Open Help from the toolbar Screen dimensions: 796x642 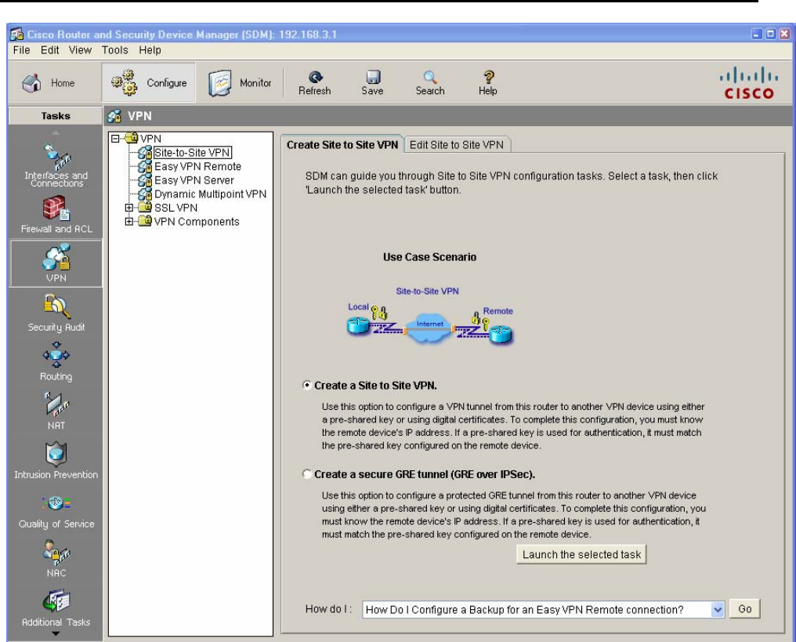pyautogui.click(x=488, y=83)
